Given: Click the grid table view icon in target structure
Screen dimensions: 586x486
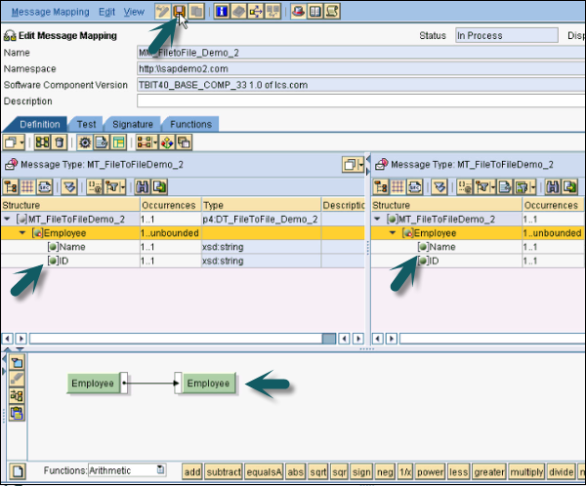Looking at the screenshot, I should tap(398, 186).
